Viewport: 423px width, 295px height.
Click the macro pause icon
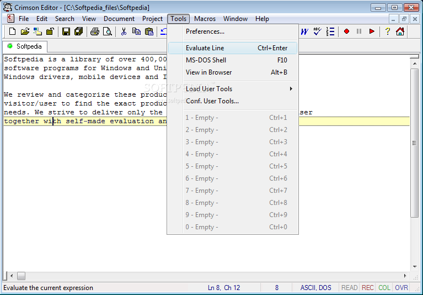coord(359,31)
